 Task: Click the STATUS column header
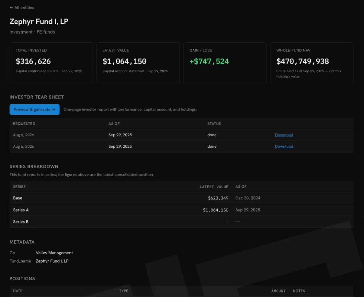tap(214, 124)
